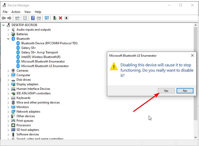
Task: Select the Keyboards category label
Action: (x=23, y=98)
